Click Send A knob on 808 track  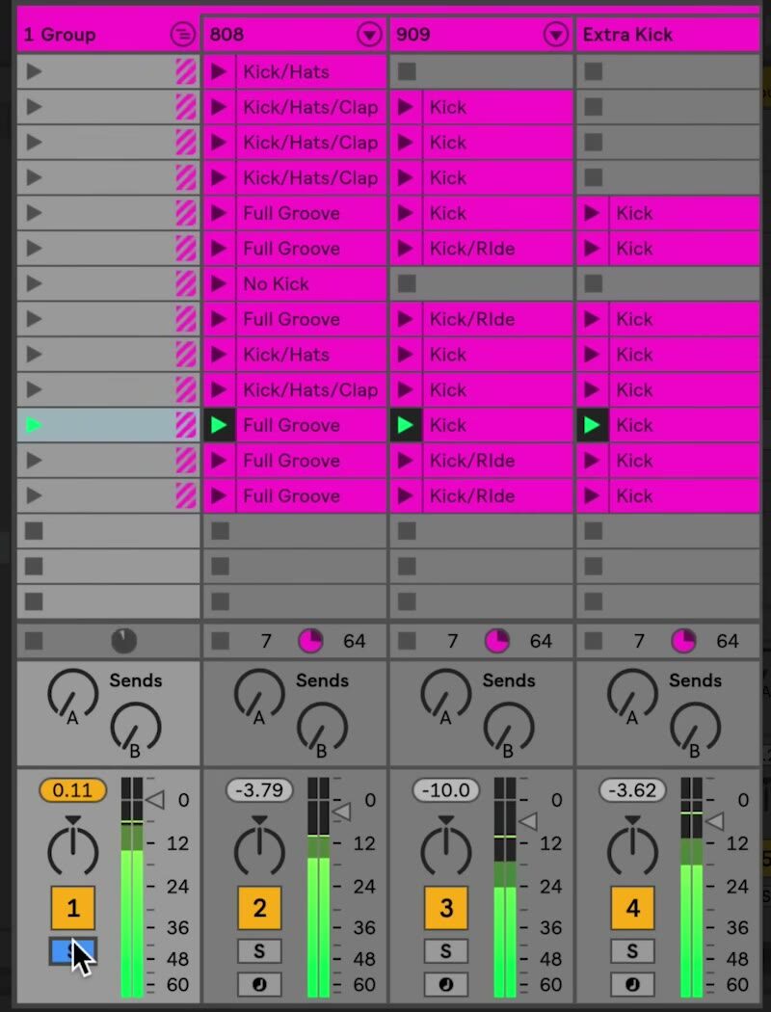click(x=259, y=695)
